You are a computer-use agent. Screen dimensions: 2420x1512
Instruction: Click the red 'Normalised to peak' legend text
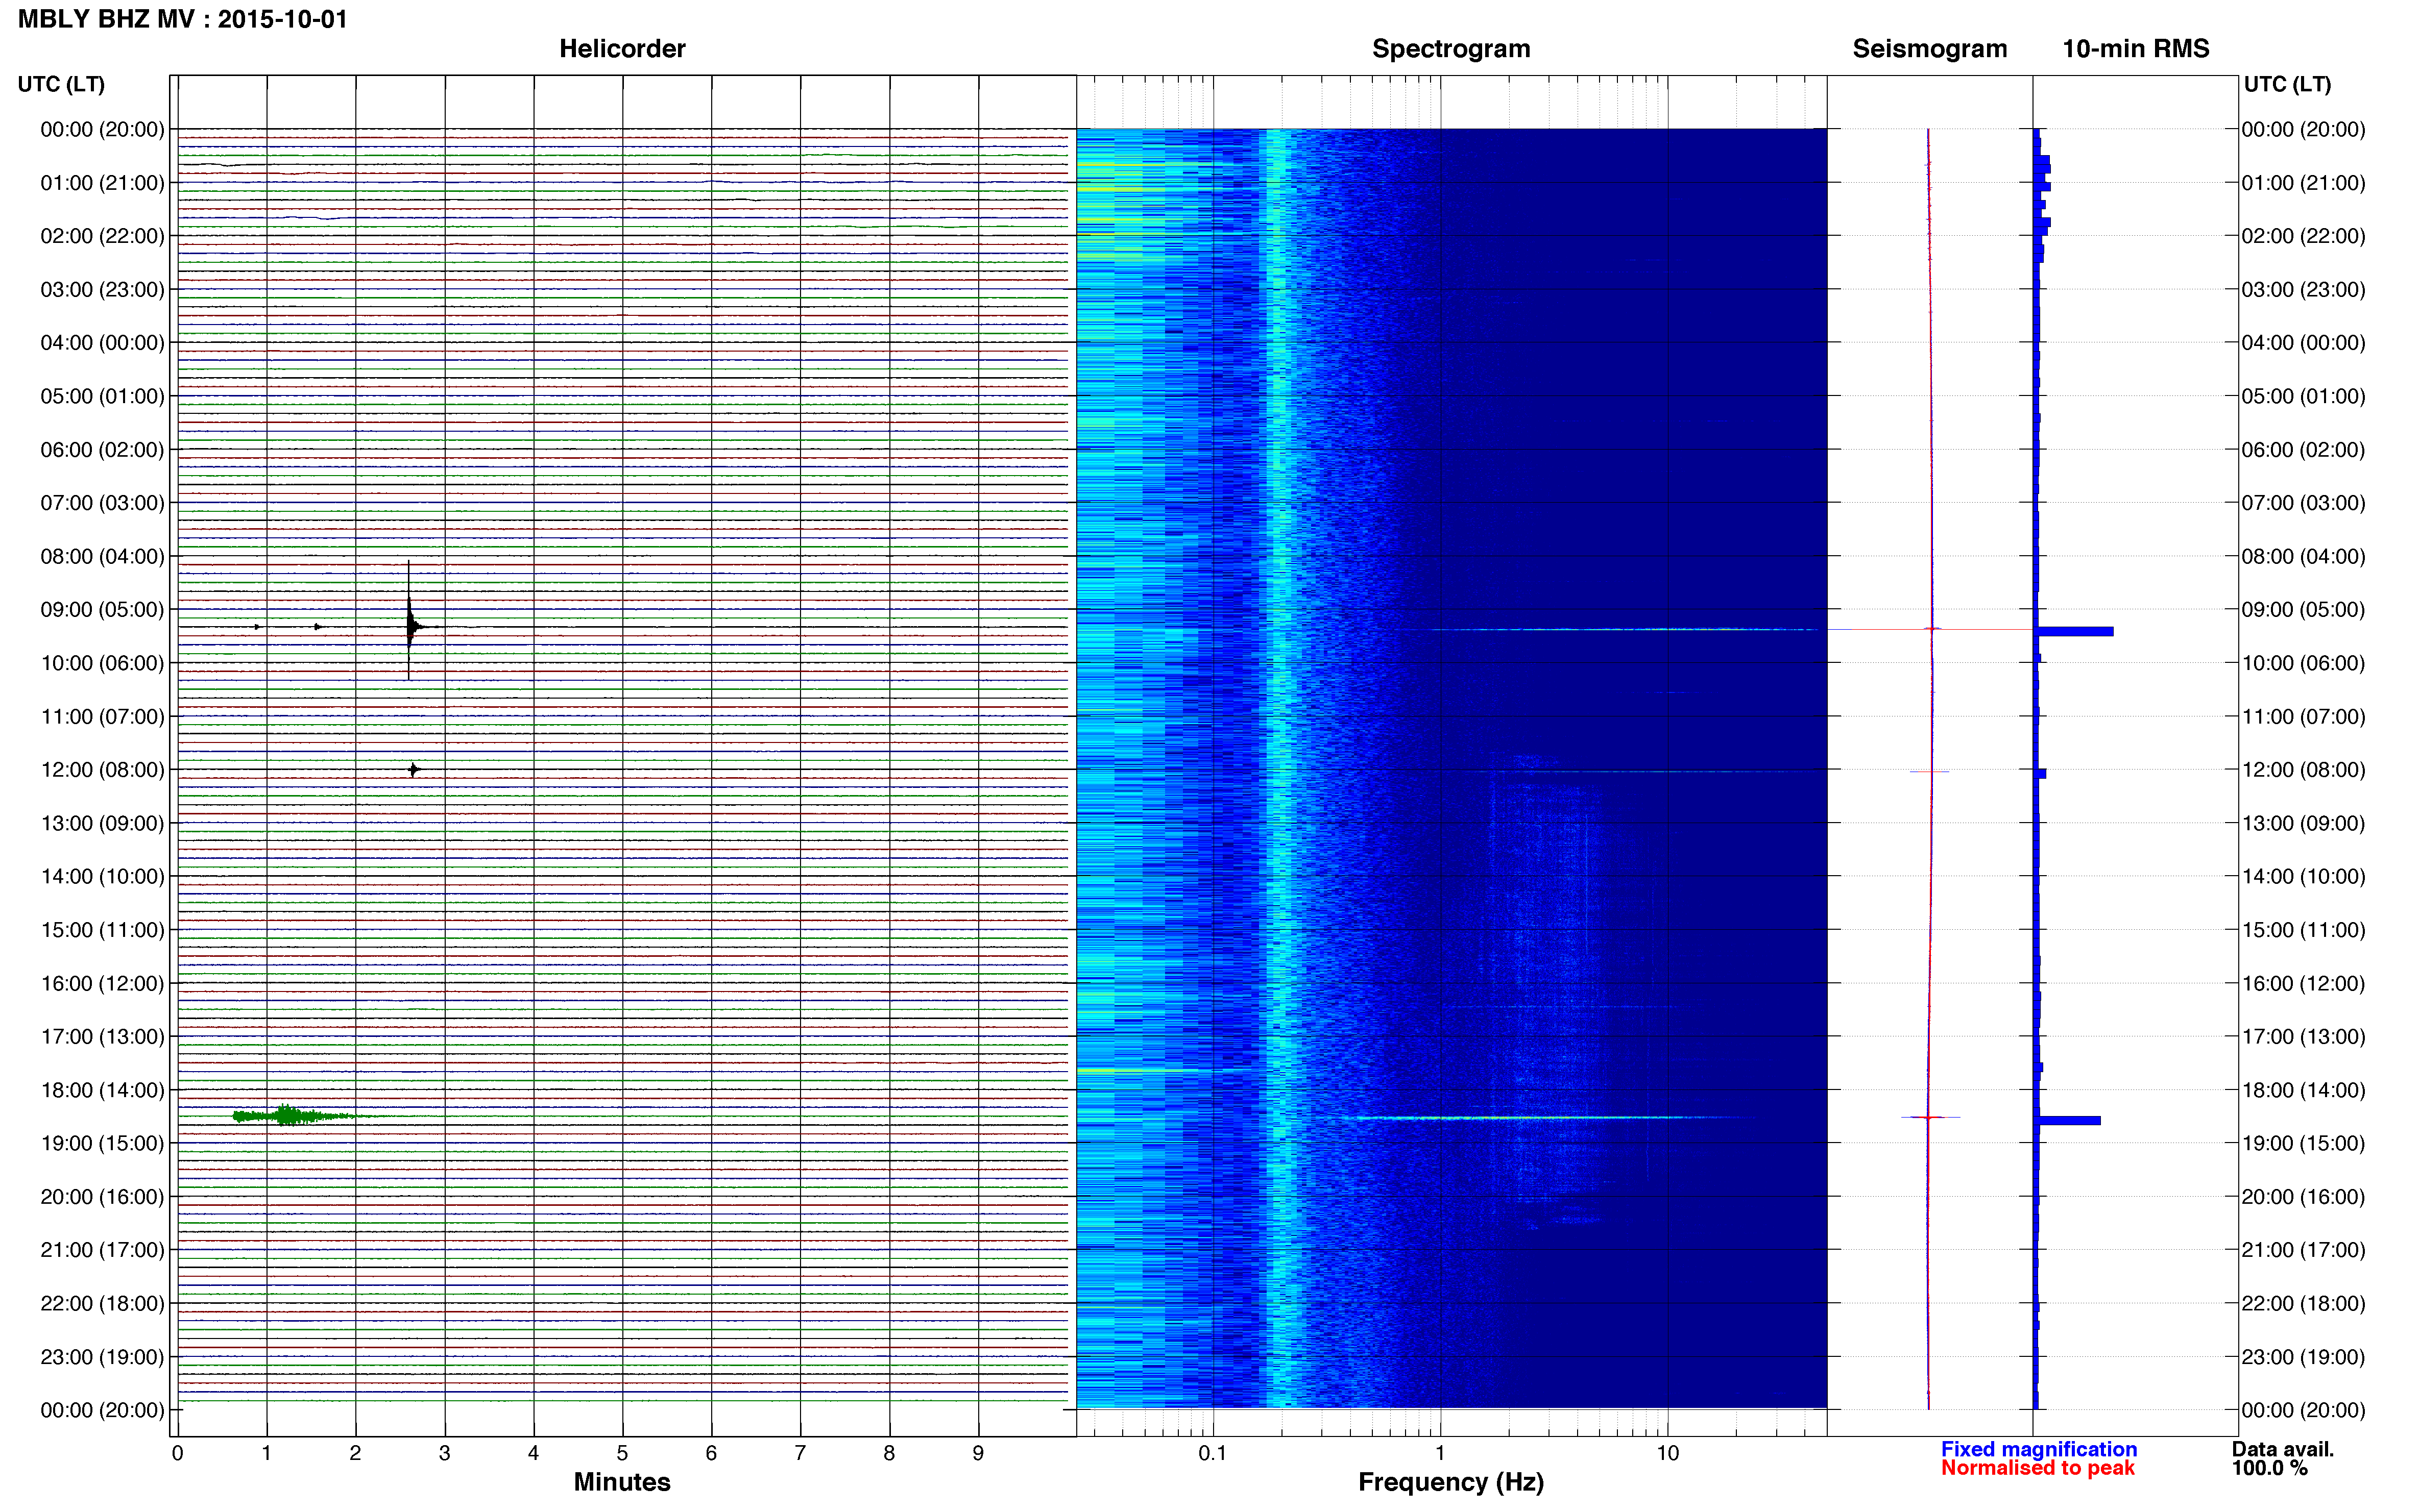tap(2038, 1468)
